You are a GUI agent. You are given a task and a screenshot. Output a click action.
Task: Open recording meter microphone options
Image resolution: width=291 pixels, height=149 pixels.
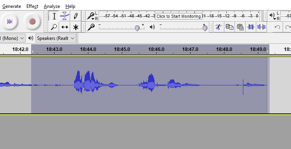(91, 16)
